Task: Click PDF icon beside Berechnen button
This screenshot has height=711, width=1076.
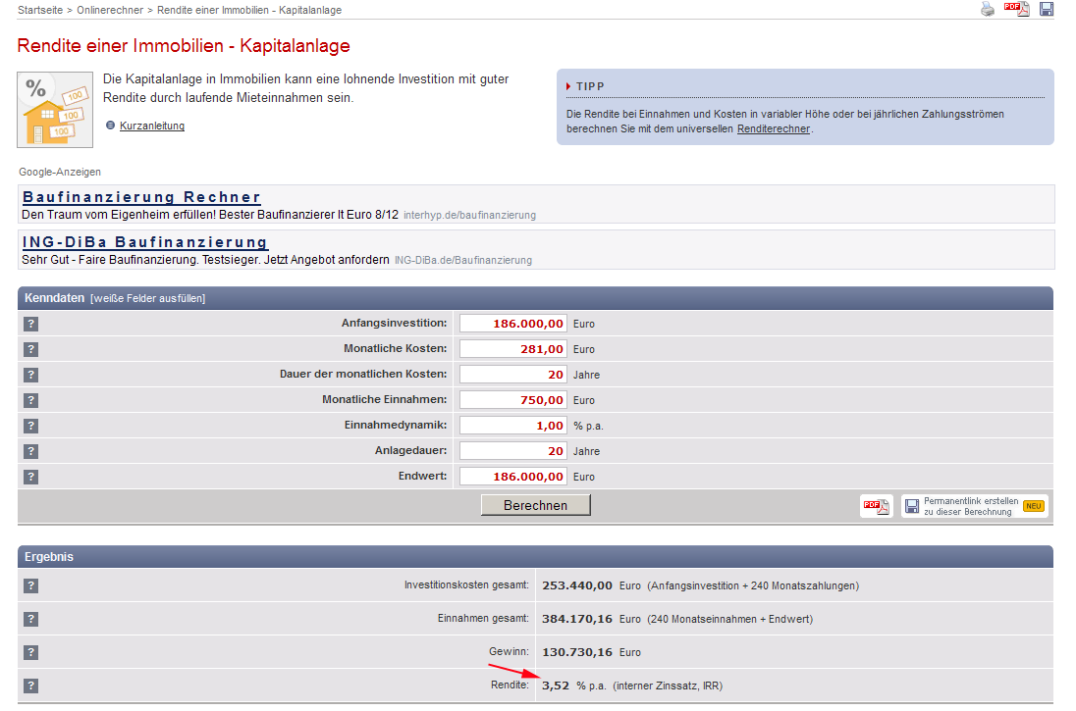Action: (876, 506)
